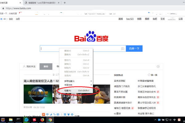Switch to the 我的关注 tab
185x123 pixels.
click(30, 66)
